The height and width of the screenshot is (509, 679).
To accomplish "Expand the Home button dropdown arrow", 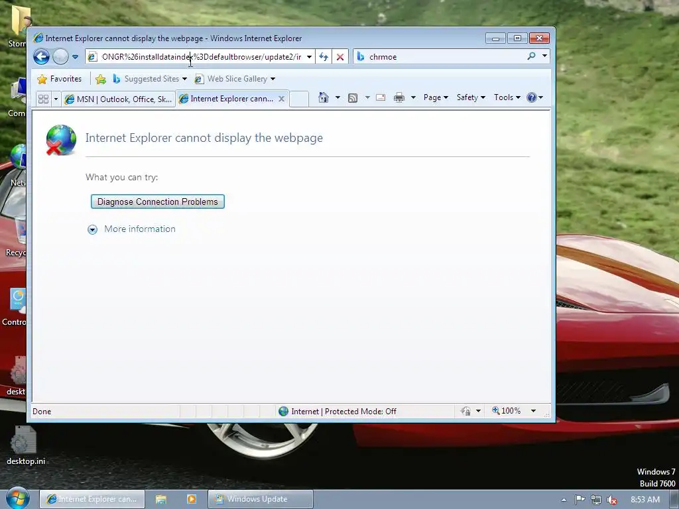I will (x=338, y=97).
